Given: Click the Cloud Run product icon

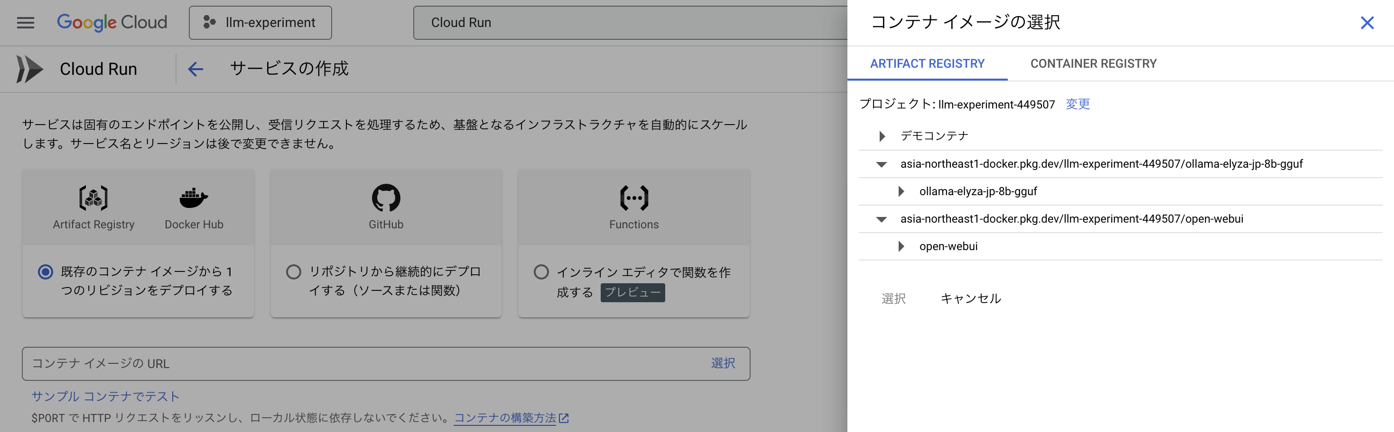Looking at the screenshot, I should coord(29,69).
